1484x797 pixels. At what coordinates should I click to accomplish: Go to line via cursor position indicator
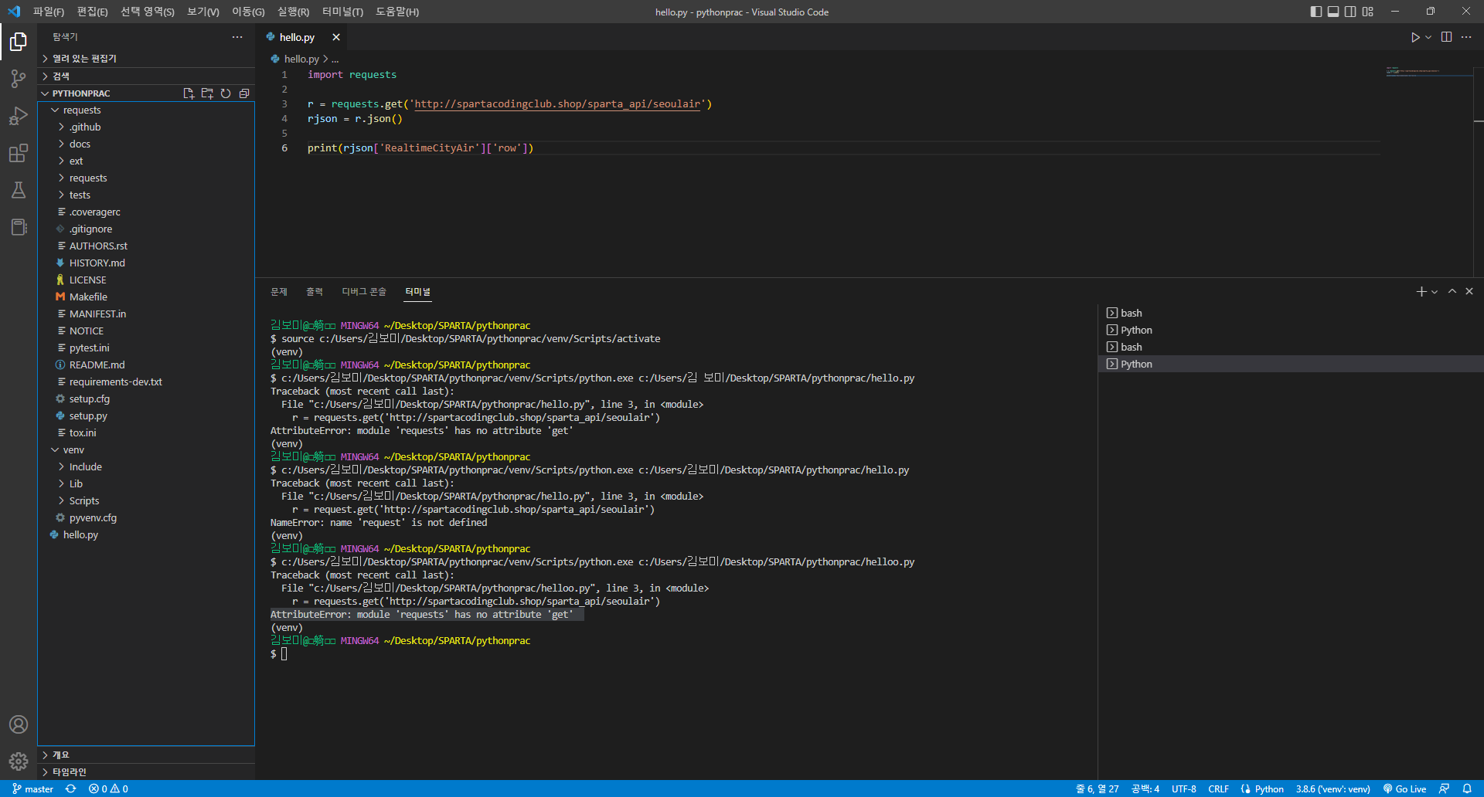(1097, 789)
